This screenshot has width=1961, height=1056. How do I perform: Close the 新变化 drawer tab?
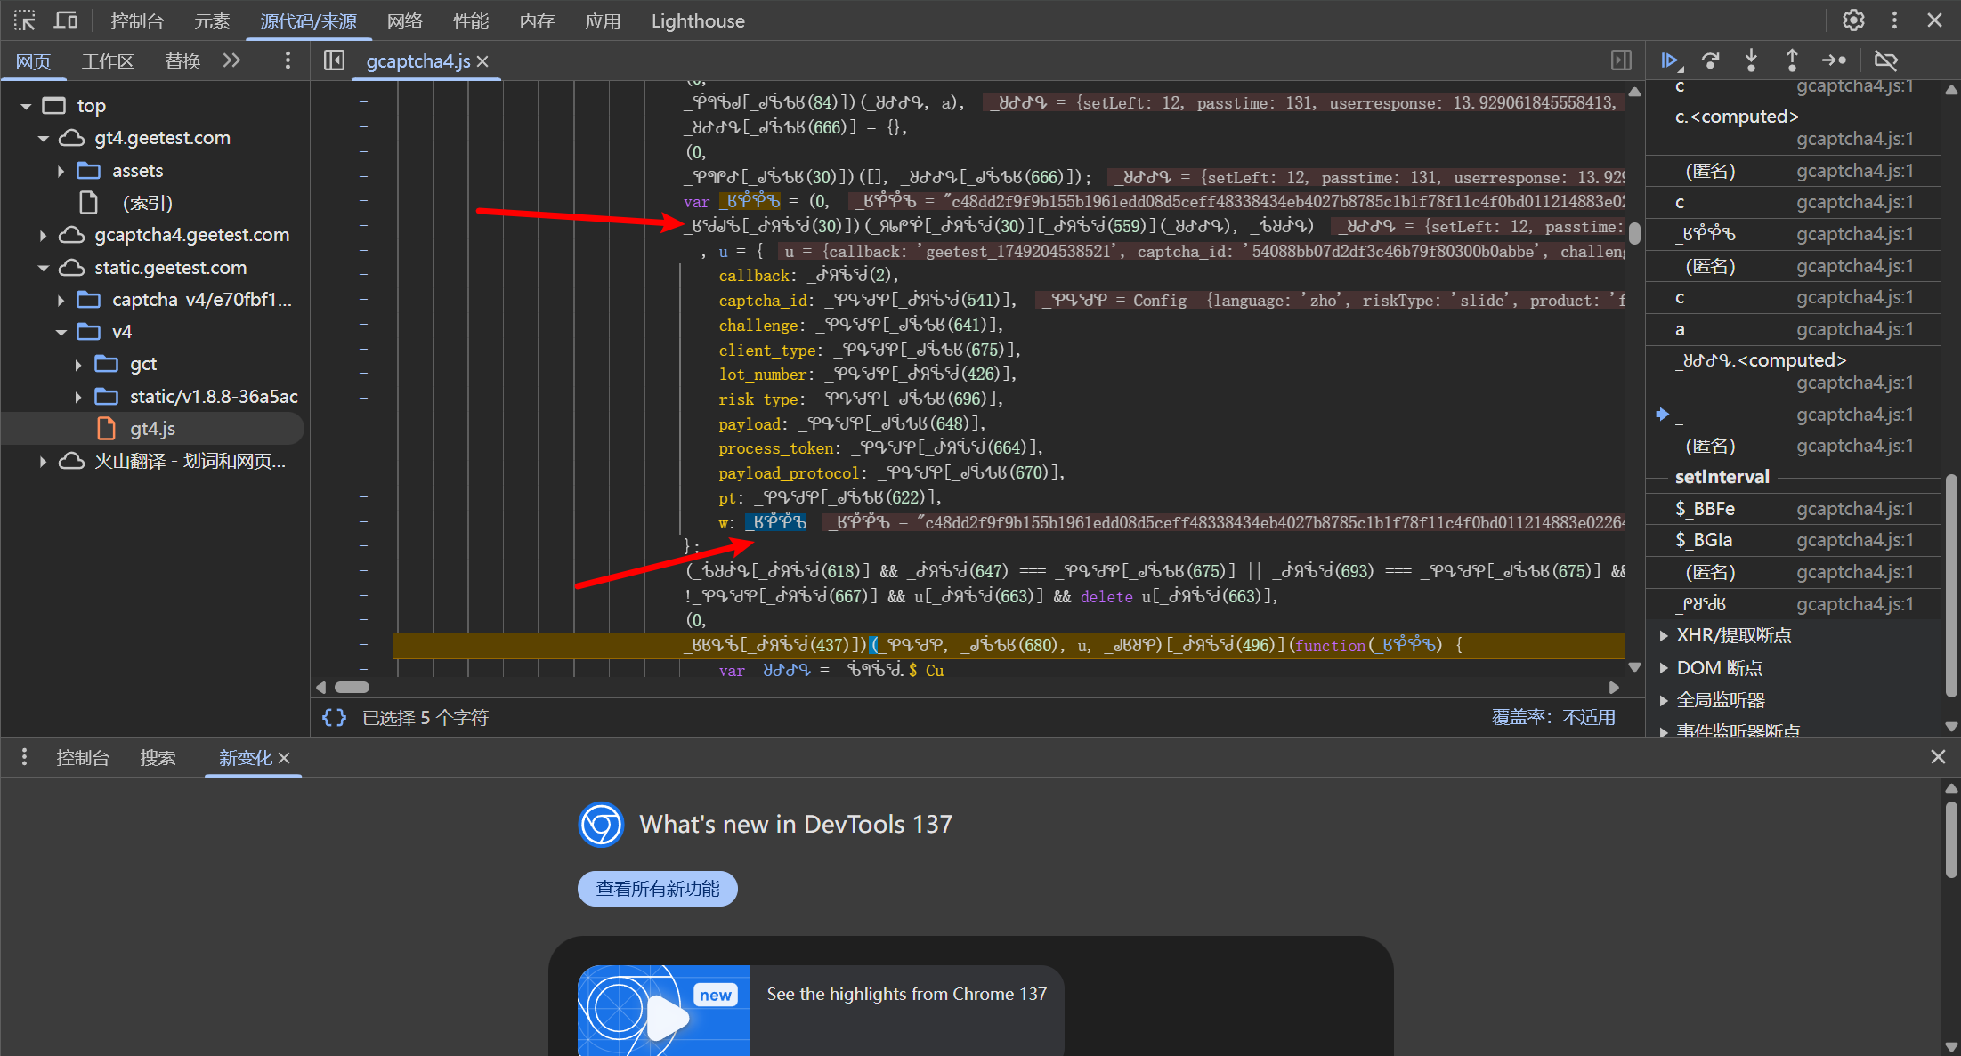284,758
